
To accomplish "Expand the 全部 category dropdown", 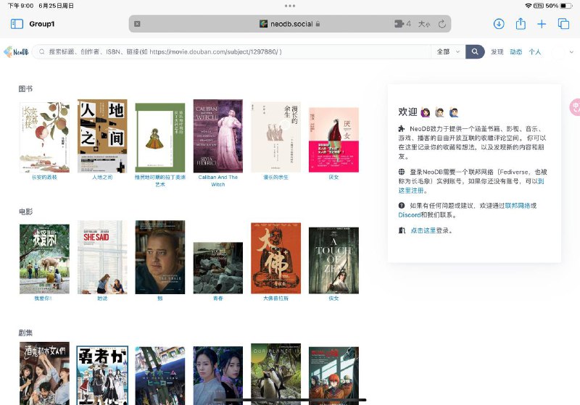I will [x=448, y=52].
